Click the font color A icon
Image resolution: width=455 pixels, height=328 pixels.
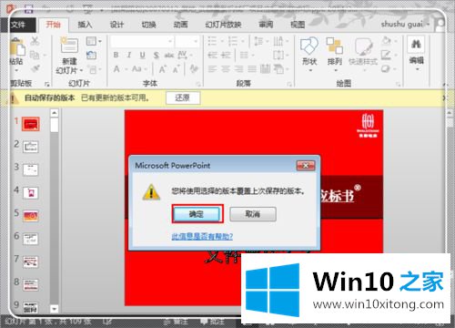[116, 69]
